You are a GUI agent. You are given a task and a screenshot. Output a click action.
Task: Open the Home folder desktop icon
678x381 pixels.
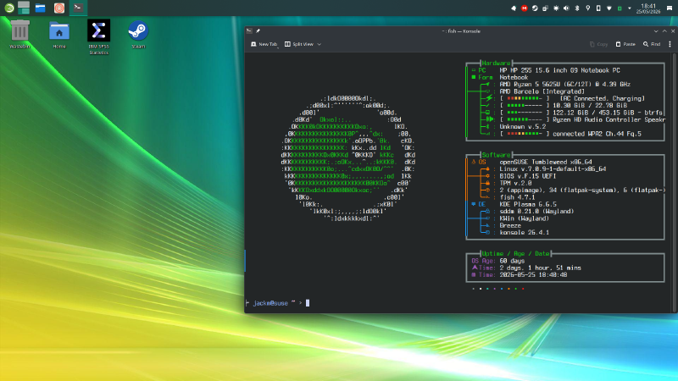(x=59, y=34)
